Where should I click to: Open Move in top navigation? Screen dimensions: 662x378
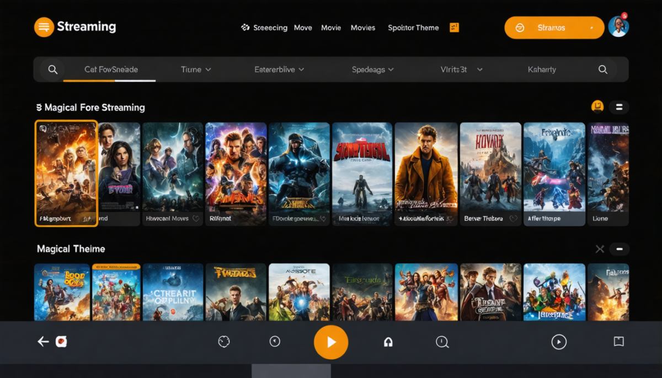pos(303,28)
